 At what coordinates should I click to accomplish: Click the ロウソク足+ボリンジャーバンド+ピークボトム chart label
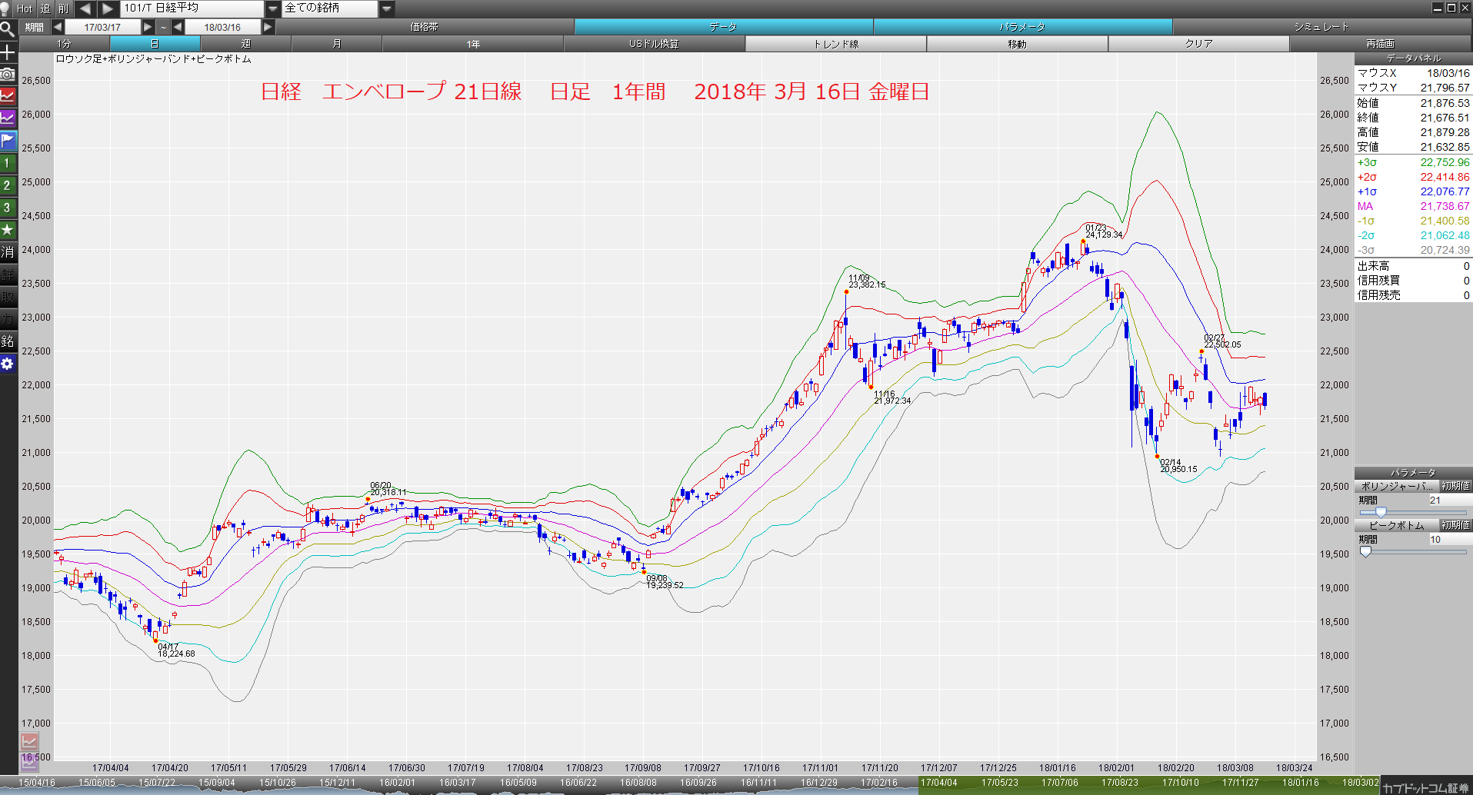pyautogui.click(x=154, y=59)
